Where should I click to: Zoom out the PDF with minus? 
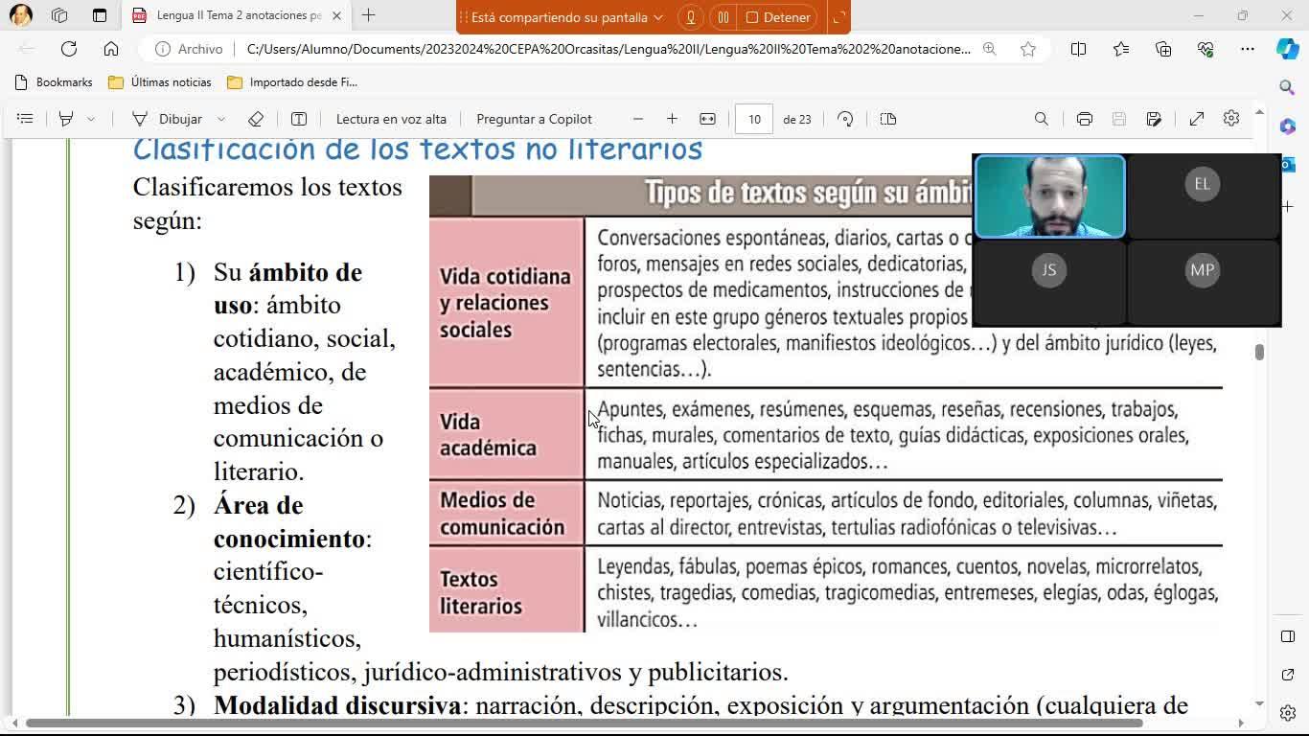638,119
